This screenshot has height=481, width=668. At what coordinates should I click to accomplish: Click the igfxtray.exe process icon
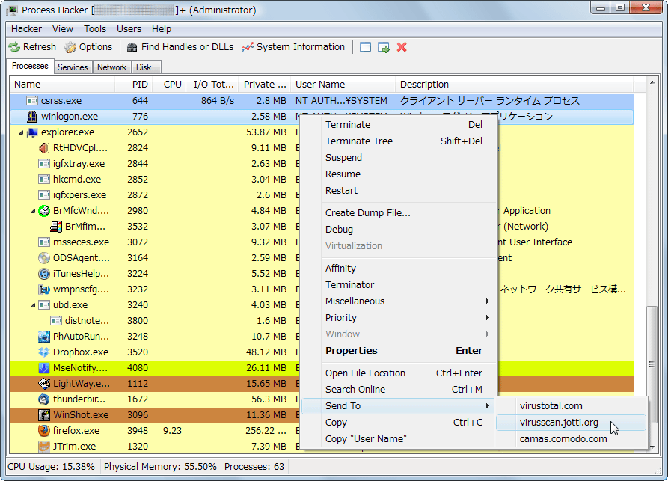(x=44, y=164)
